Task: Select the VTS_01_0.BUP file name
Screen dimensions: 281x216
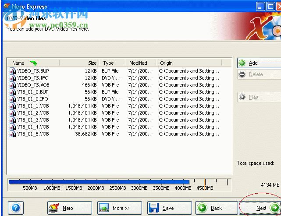Action: coord(33,92)
